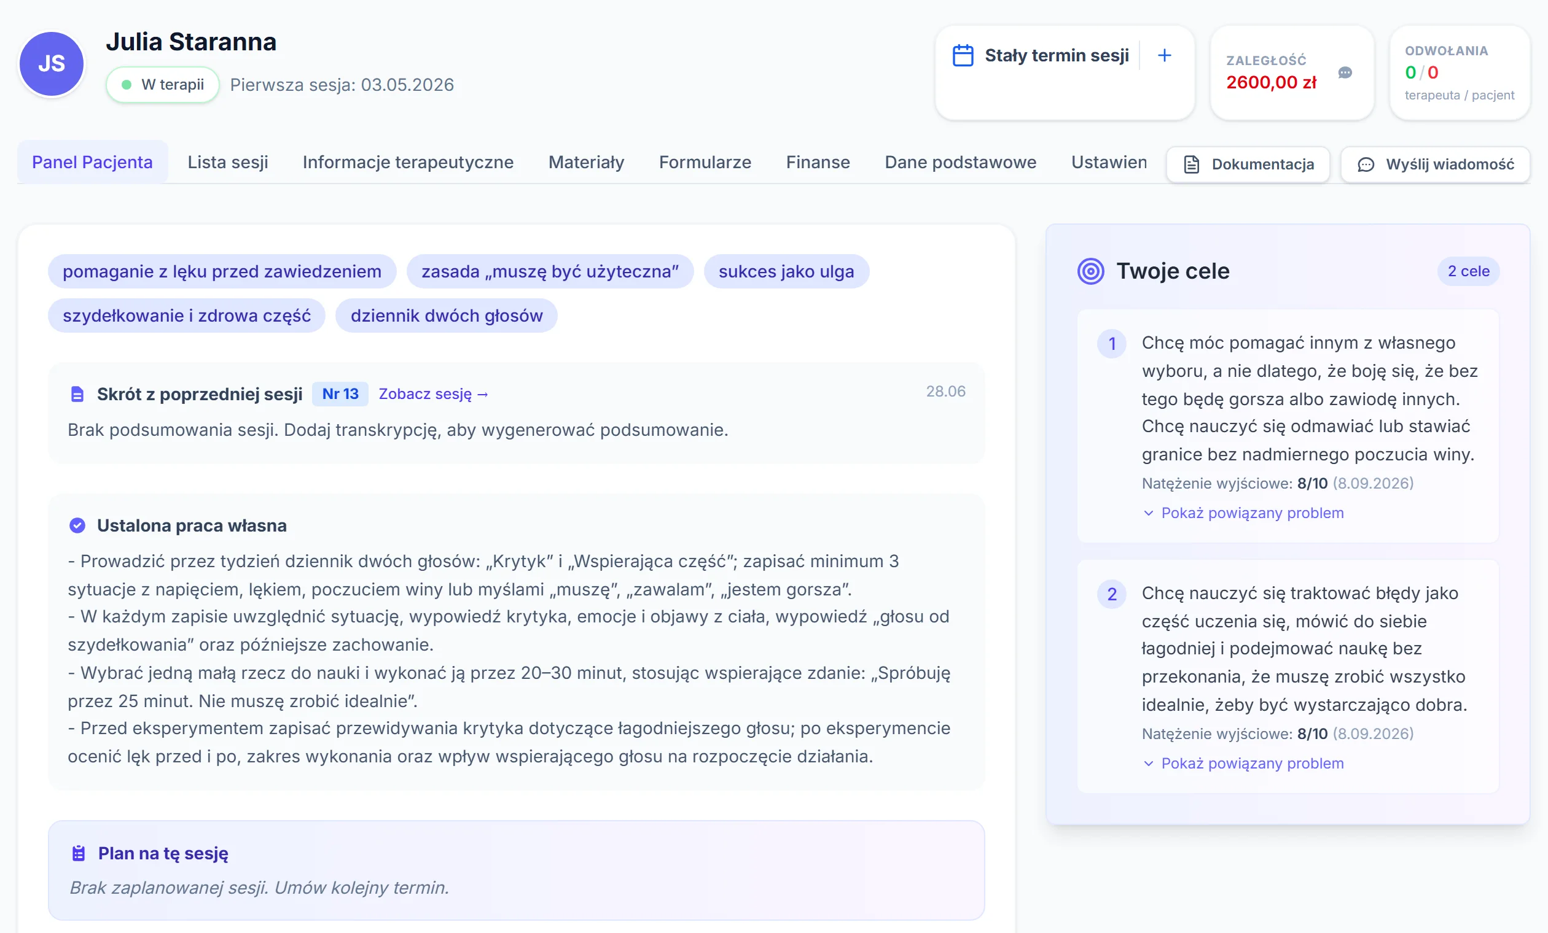Expand Pokaż powiązany problem for goal 2
This screenshot has height=933, width=1548.
[x=1243, y=764]
